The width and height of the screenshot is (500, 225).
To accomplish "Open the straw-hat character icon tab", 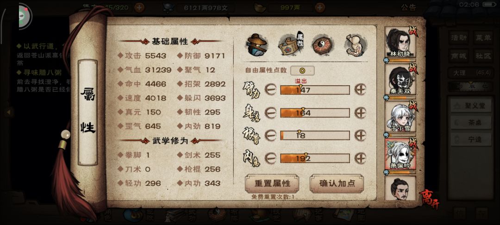I will (x=257, y=45).
